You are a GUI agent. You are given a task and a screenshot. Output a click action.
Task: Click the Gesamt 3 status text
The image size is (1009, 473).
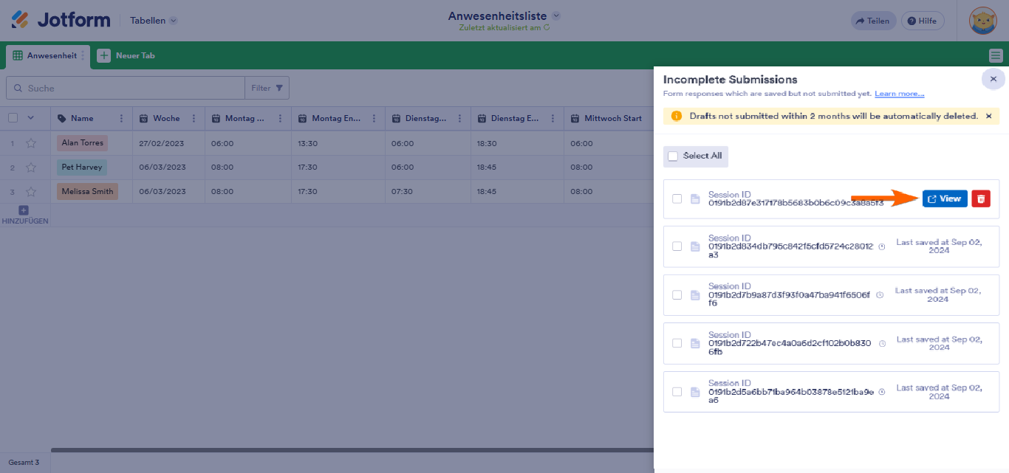pos(24,463)
